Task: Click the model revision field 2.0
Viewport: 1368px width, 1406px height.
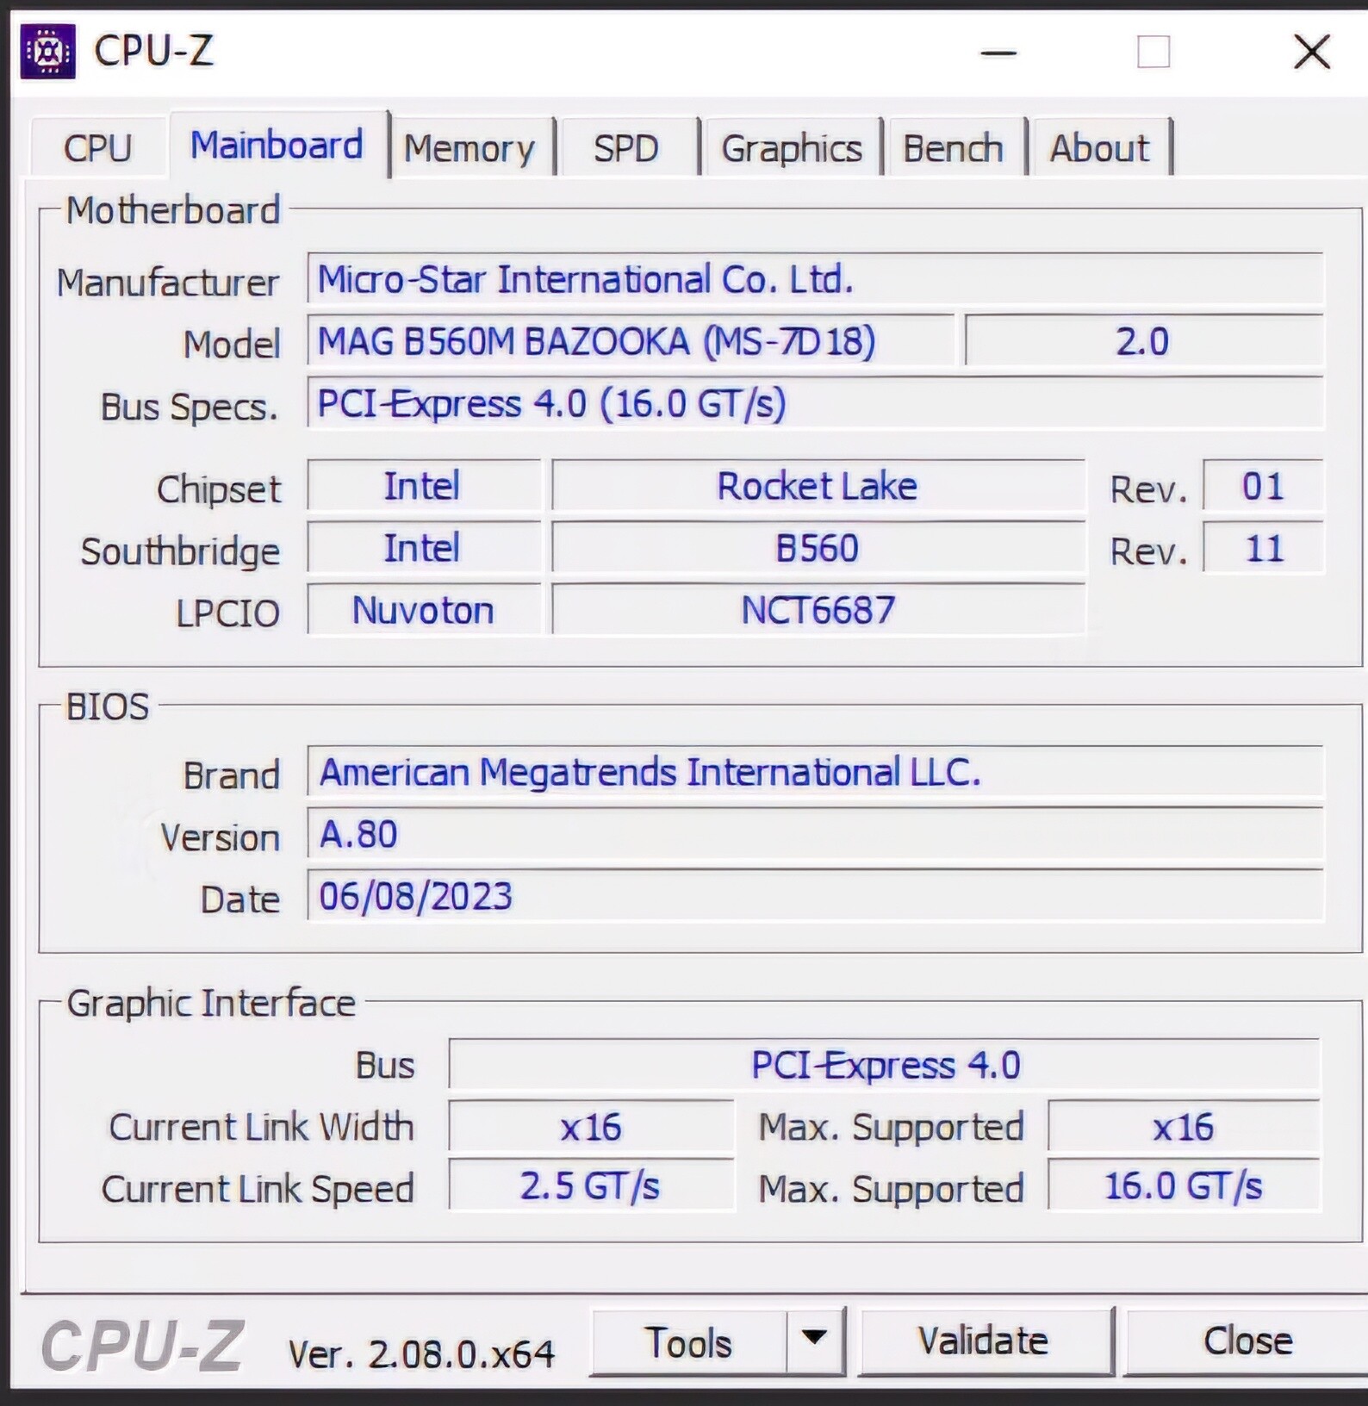Action: click(x=1144, y=341)
